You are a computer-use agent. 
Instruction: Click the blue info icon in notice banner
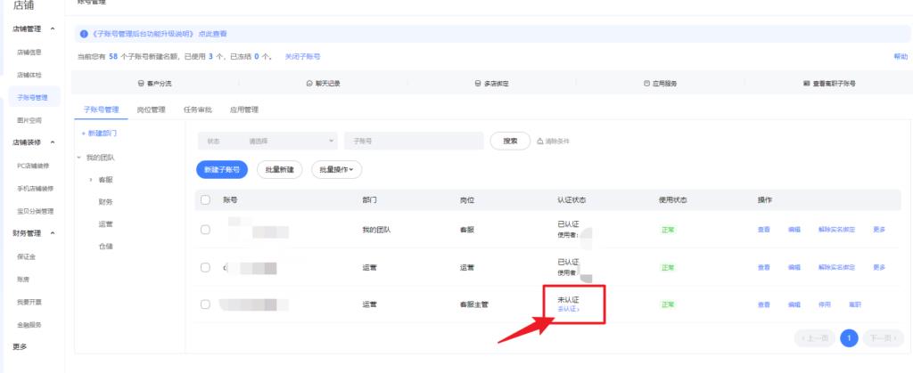(x=84, y=35)
